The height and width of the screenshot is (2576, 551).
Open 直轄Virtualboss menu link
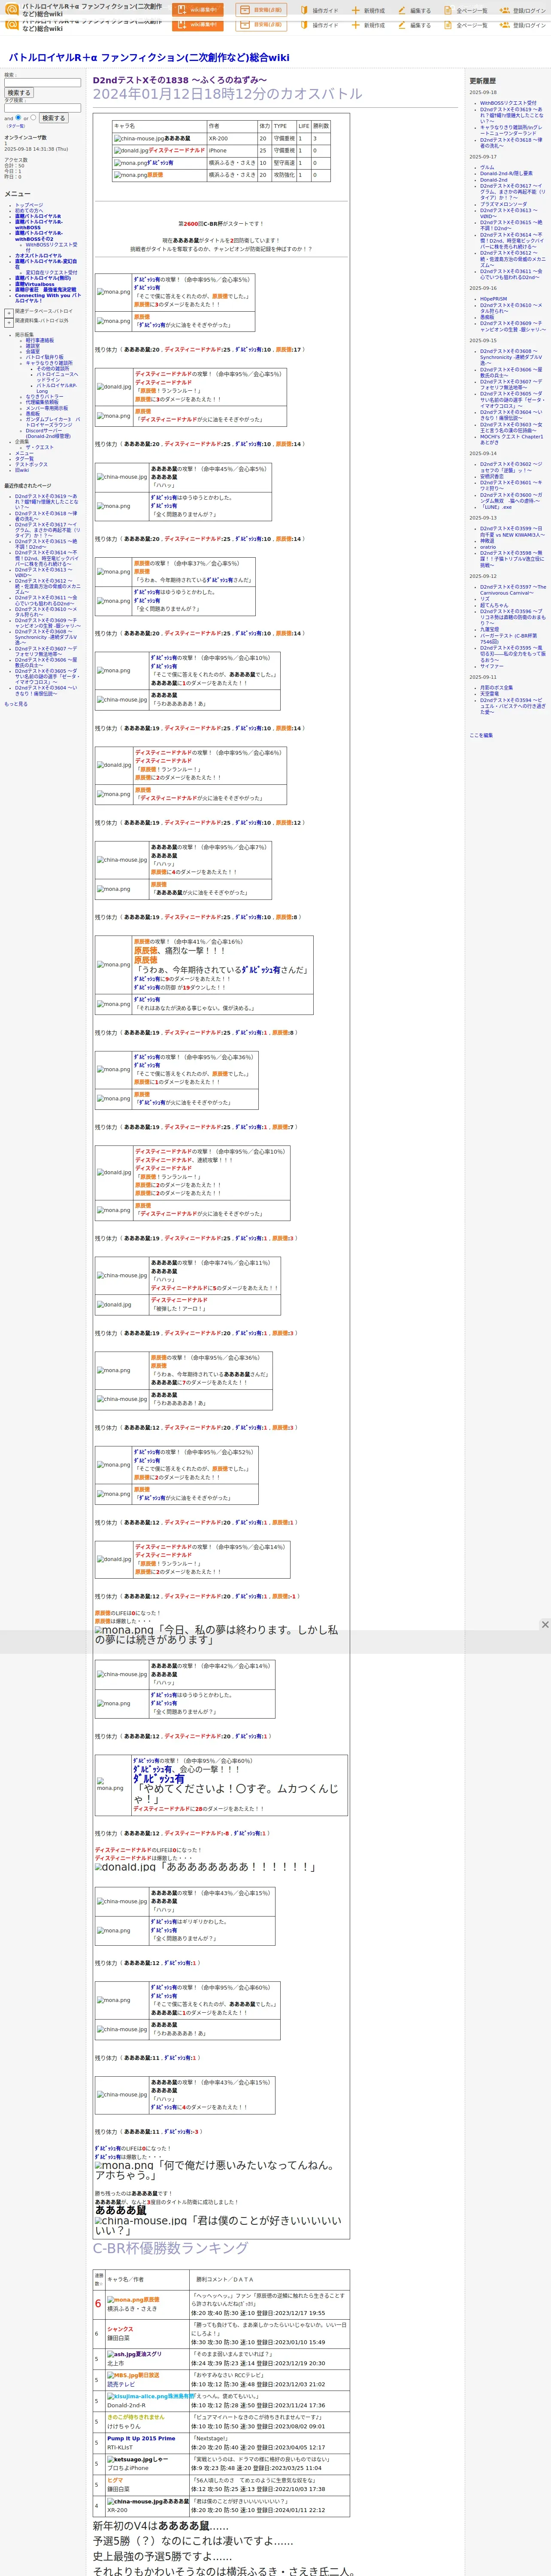[x=35, y=284]
